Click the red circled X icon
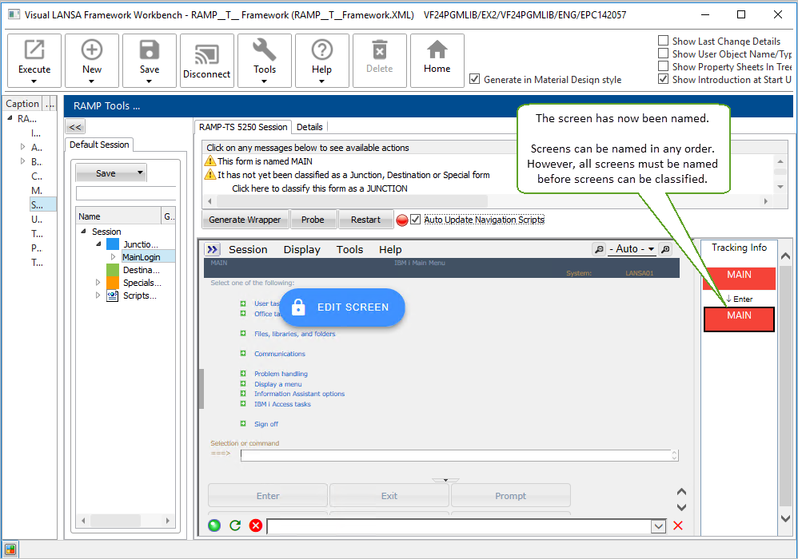 coord(256,525)
